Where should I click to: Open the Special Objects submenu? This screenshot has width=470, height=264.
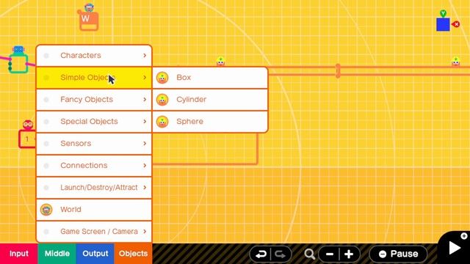coord(94,122)
